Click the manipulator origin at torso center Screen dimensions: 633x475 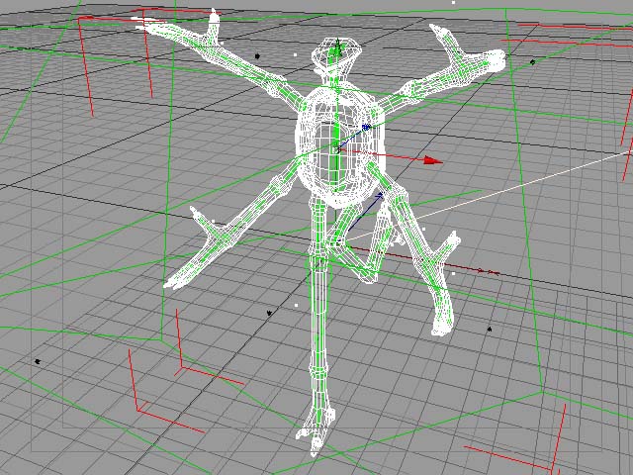(338, 149)
